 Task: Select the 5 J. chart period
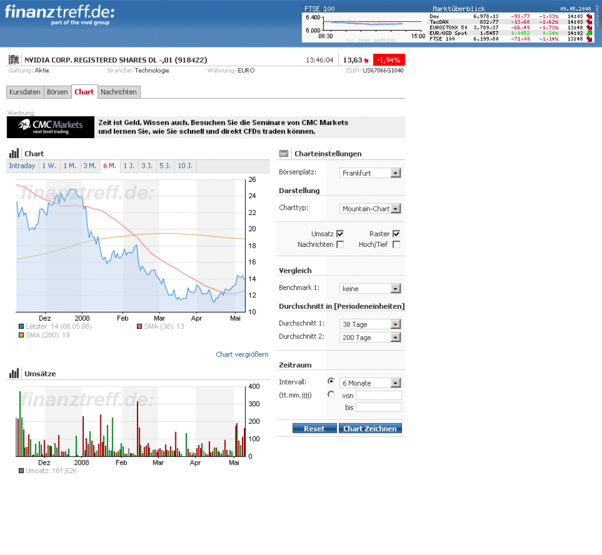coord(165,166)
